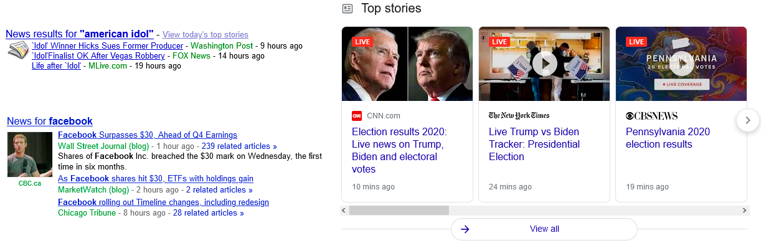Open 'Idol' Winner Hicks Sues Former Producer
The height and width of the screenshot is (243, 761).
click(x=108, y=45)
